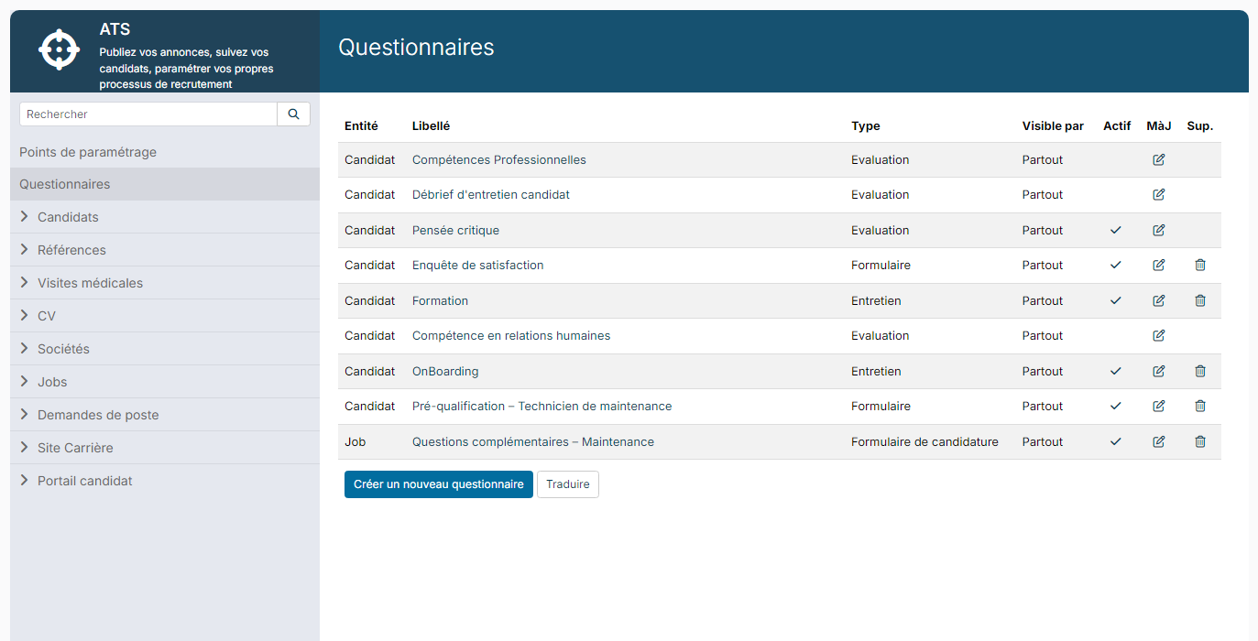Click the 'Formulaire de candidature' type cell
Image resolution: width=1258 pixels, height=641 pixels.
click(x=924, y=442)
